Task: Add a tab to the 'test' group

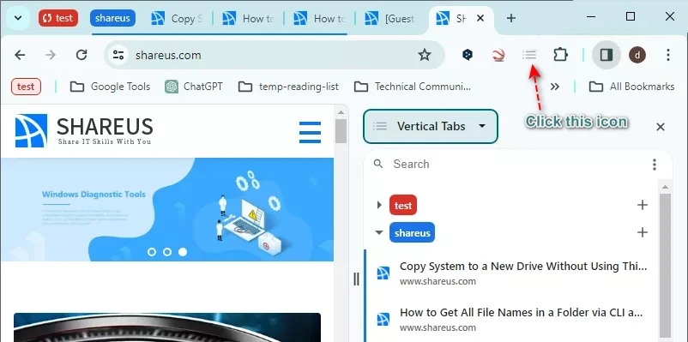Action: [643, 205]
